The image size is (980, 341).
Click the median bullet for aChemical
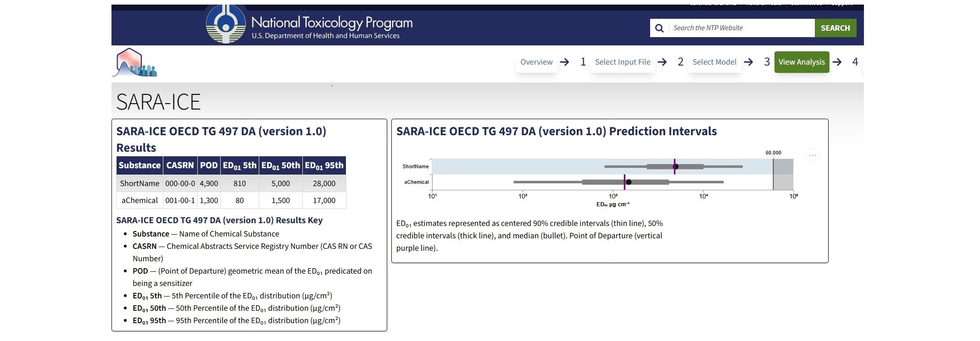pyautogui.click(x=629, y=182)
